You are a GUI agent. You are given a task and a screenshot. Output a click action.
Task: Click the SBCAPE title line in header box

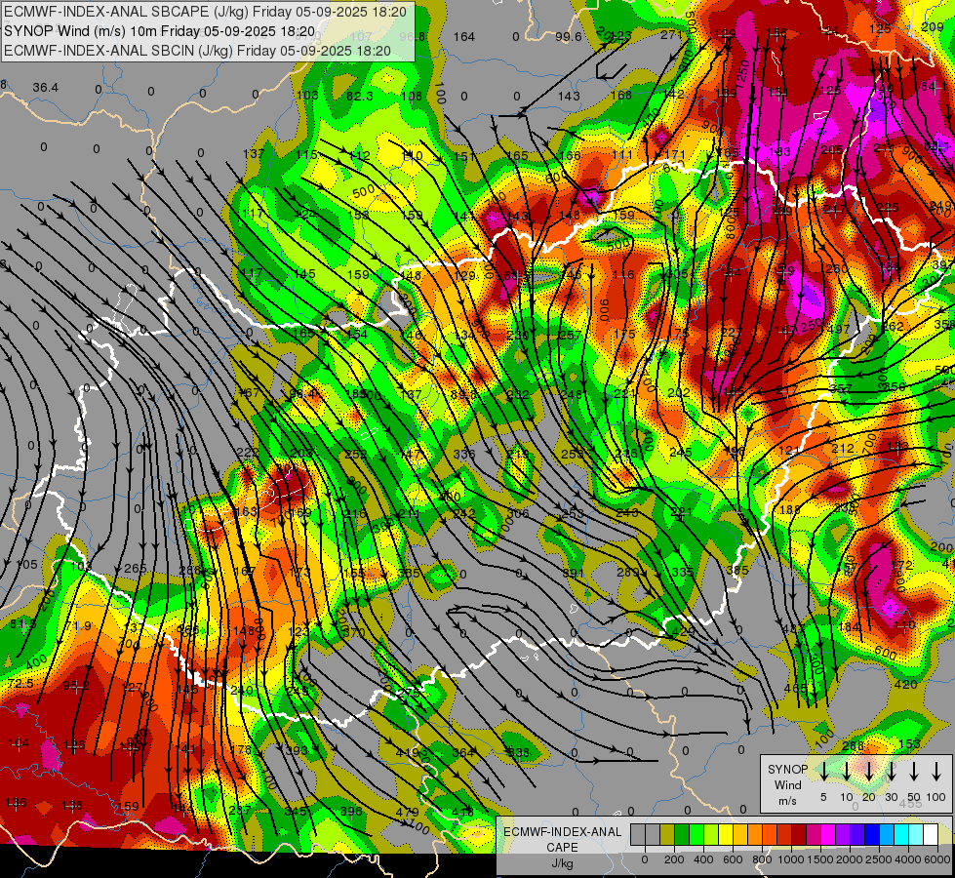pos(205,12)
